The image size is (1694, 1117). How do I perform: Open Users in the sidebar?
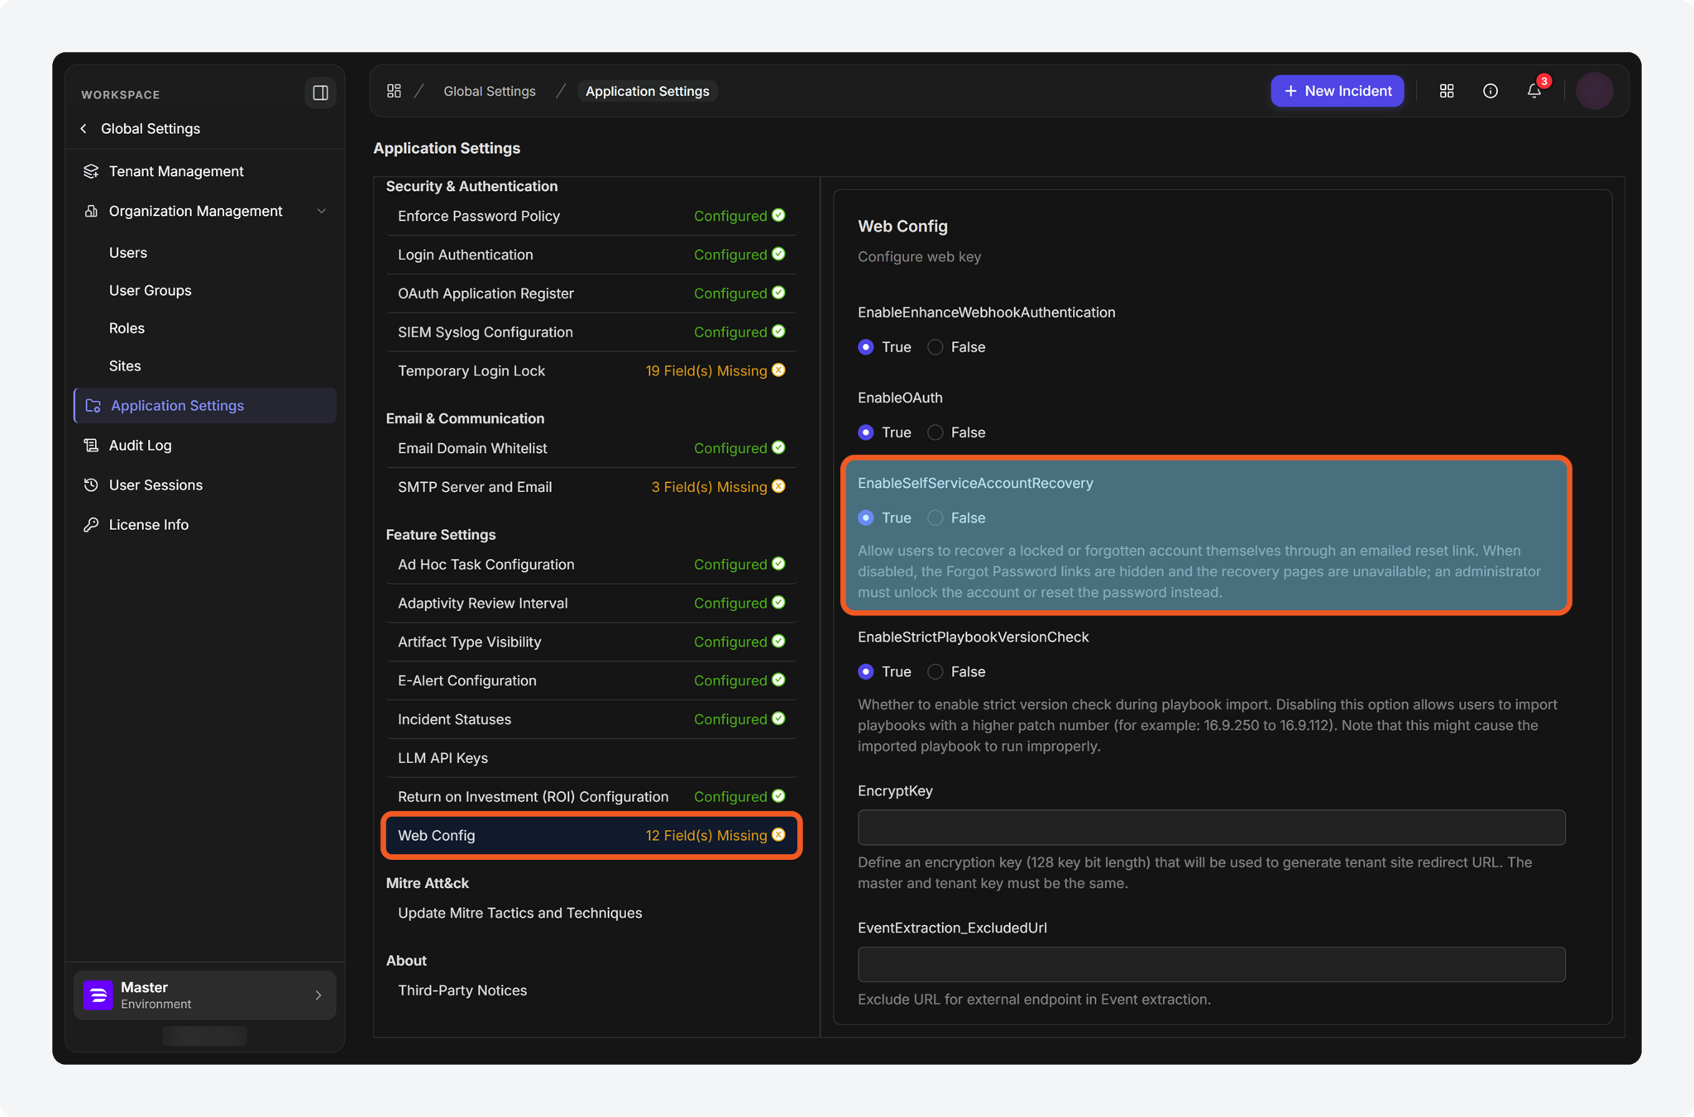[x=128, y=252]
